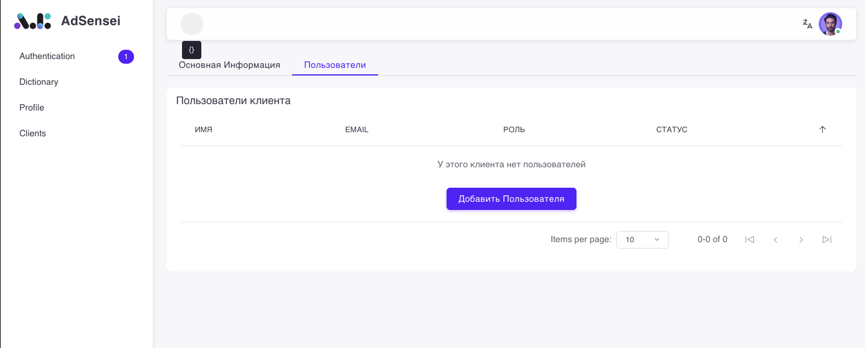865x348 pixels.
Task: Go to Clients in the sidebar
Action: click(33, 133)
